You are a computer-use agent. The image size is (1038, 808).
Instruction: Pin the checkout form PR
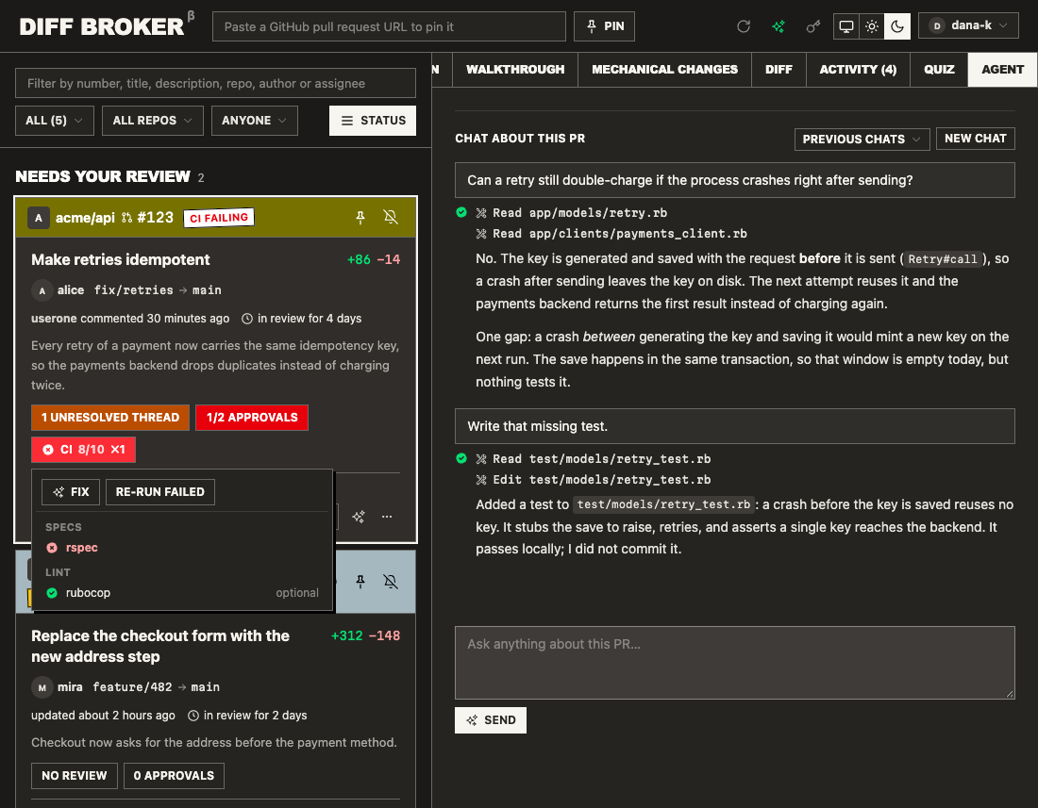(360, 581)
